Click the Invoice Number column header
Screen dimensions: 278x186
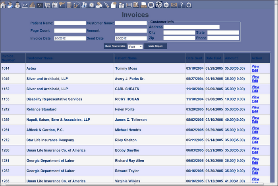[13, 58]
